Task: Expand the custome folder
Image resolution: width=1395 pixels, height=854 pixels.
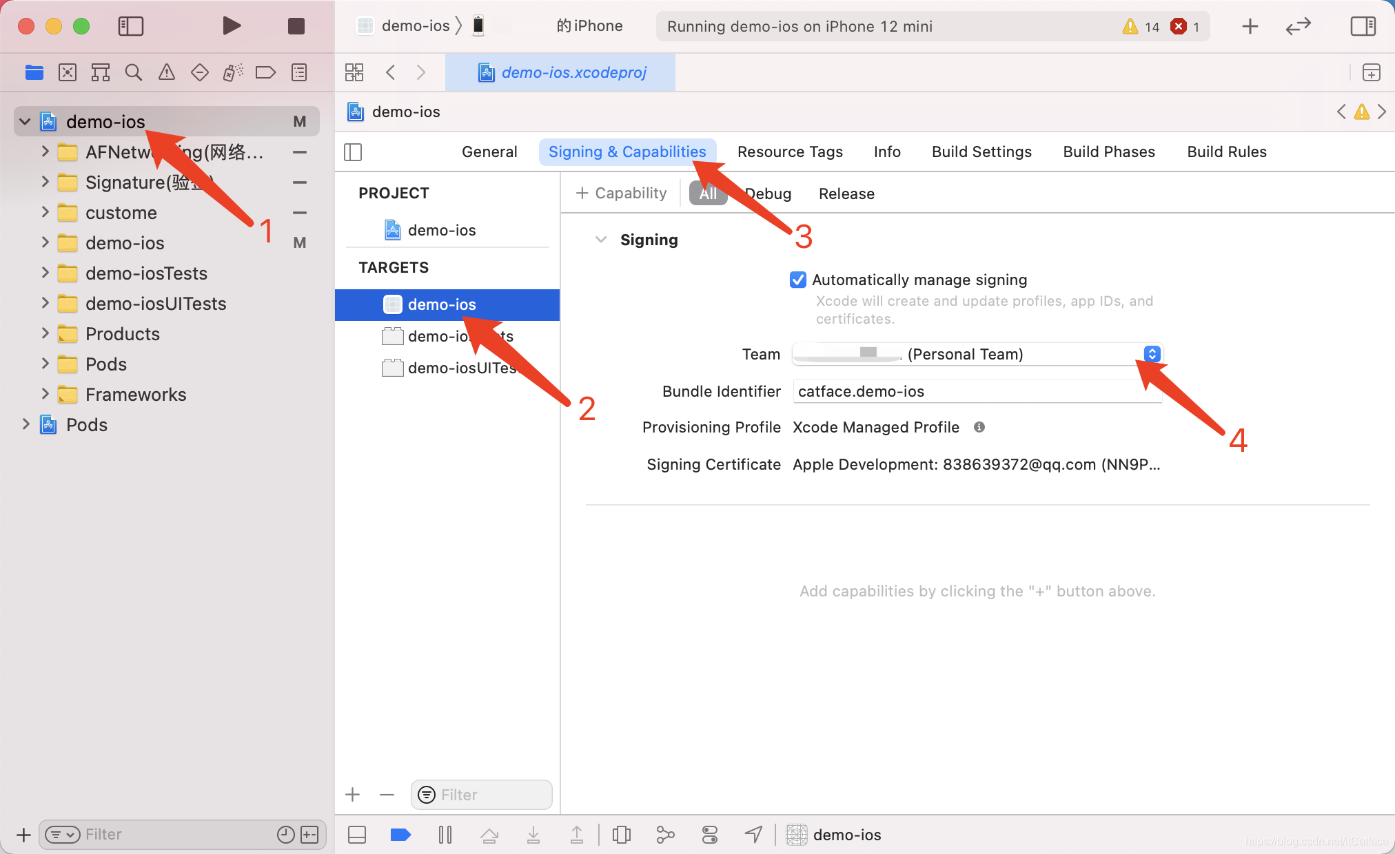Action: [x=45, y=212]
